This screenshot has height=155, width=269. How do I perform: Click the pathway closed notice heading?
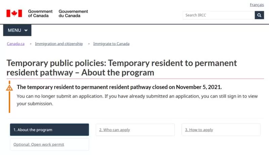(119, 87)
